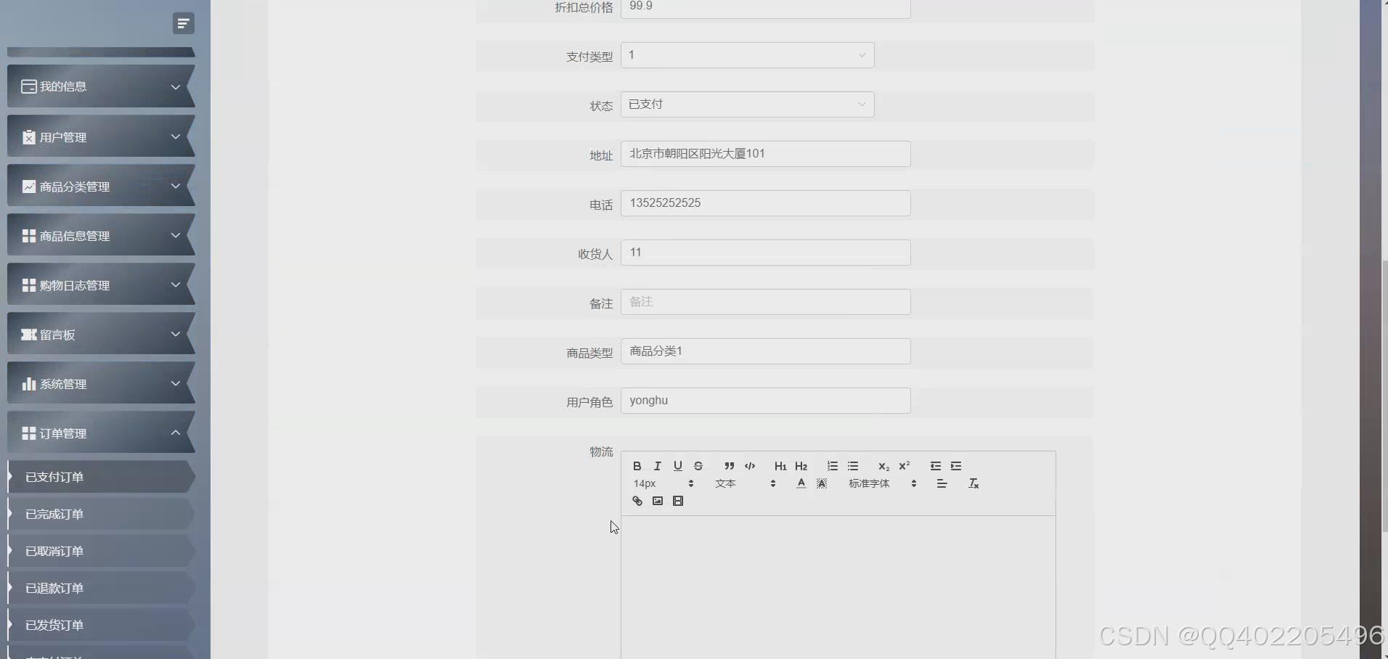Toggle bold formatting in the editor

click(x=637, y=465)
